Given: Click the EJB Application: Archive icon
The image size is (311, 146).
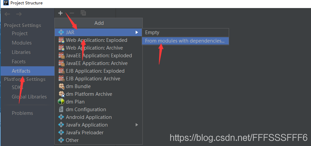Looking at the screenshot, I should (61, 79).
